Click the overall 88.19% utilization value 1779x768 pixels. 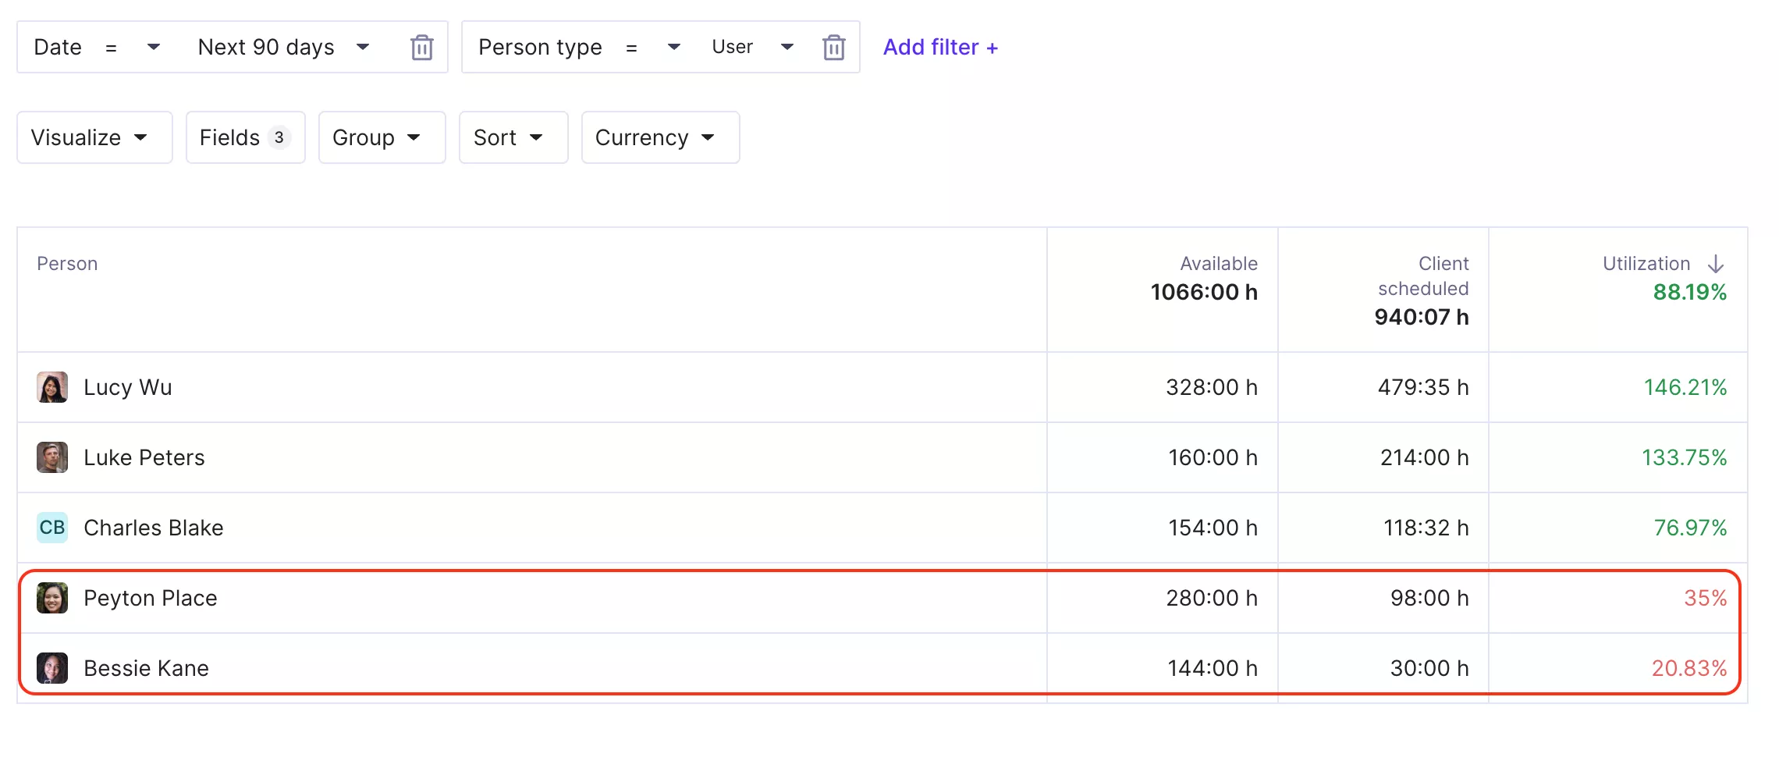[1690, 292]
